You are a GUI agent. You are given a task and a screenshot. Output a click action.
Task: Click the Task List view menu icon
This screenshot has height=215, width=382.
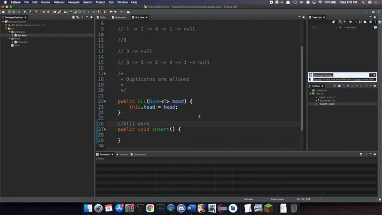[375, 22]
